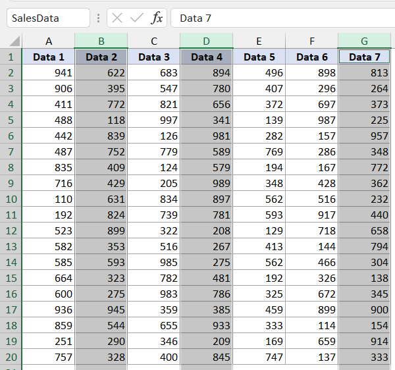Select row 20 using its row header

click(11, 357)
